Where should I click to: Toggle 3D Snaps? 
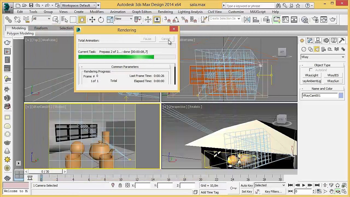coord(167,19)
